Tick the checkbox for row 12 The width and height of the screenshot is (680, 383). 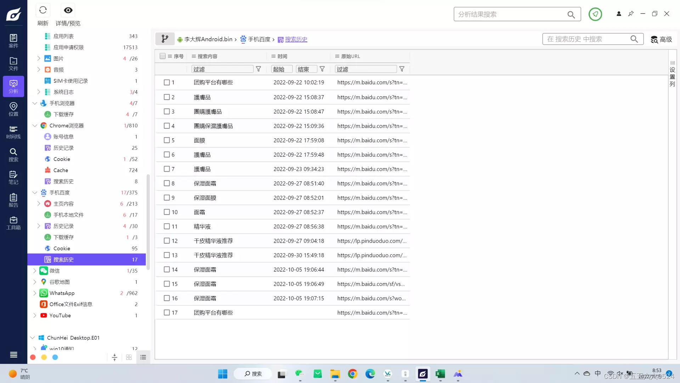click(167, 241)
